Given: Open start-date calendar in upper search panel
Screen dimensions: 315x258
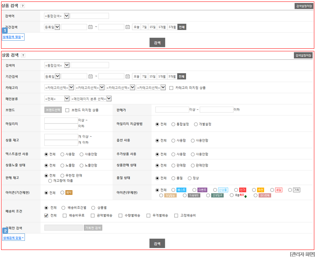Looking at the screenshot, I should tap(90, 27).
